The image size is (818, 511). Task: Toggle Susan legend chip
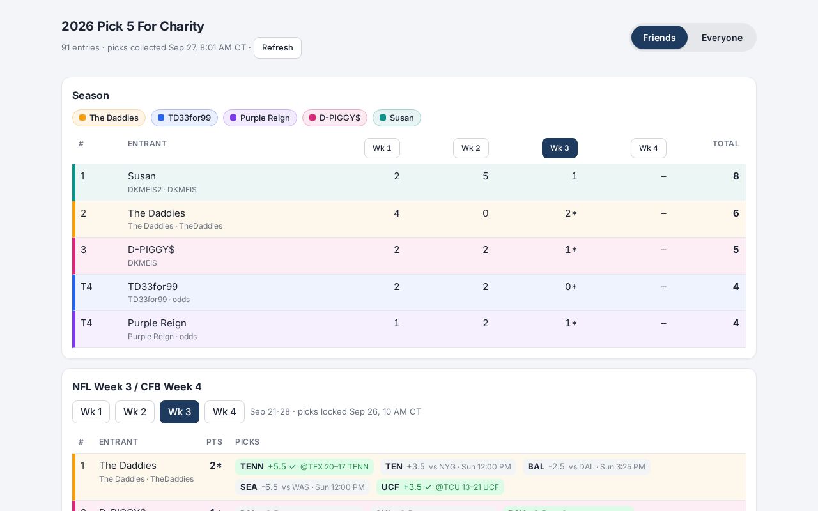tap(397, 118)
